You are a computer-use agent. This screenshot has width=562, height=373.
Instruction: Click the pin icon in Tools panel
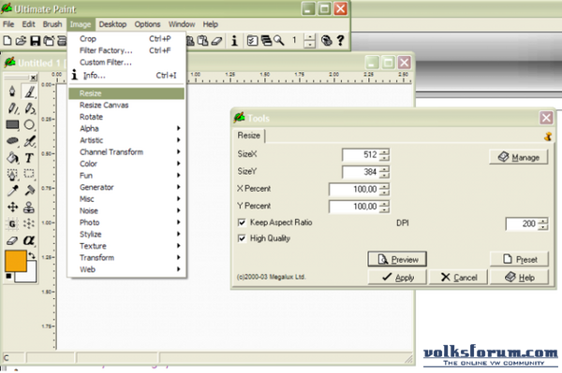point(548,136)
